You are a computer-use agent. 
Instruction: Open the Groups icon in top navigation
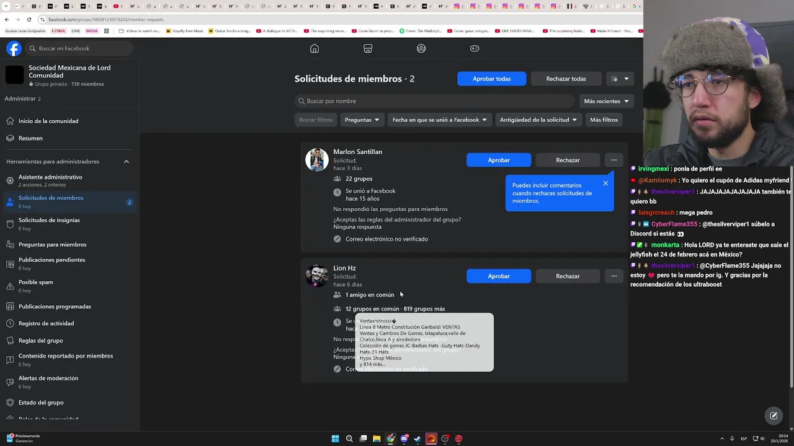[x=421, y=48]
